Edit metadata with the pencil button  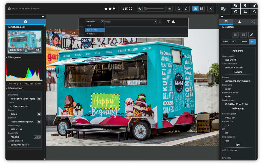click(x=252, y=35)
